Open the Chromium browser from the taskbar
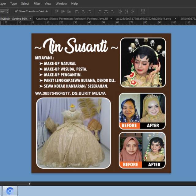This screenshot has height=196, width=196. (10, 191)
